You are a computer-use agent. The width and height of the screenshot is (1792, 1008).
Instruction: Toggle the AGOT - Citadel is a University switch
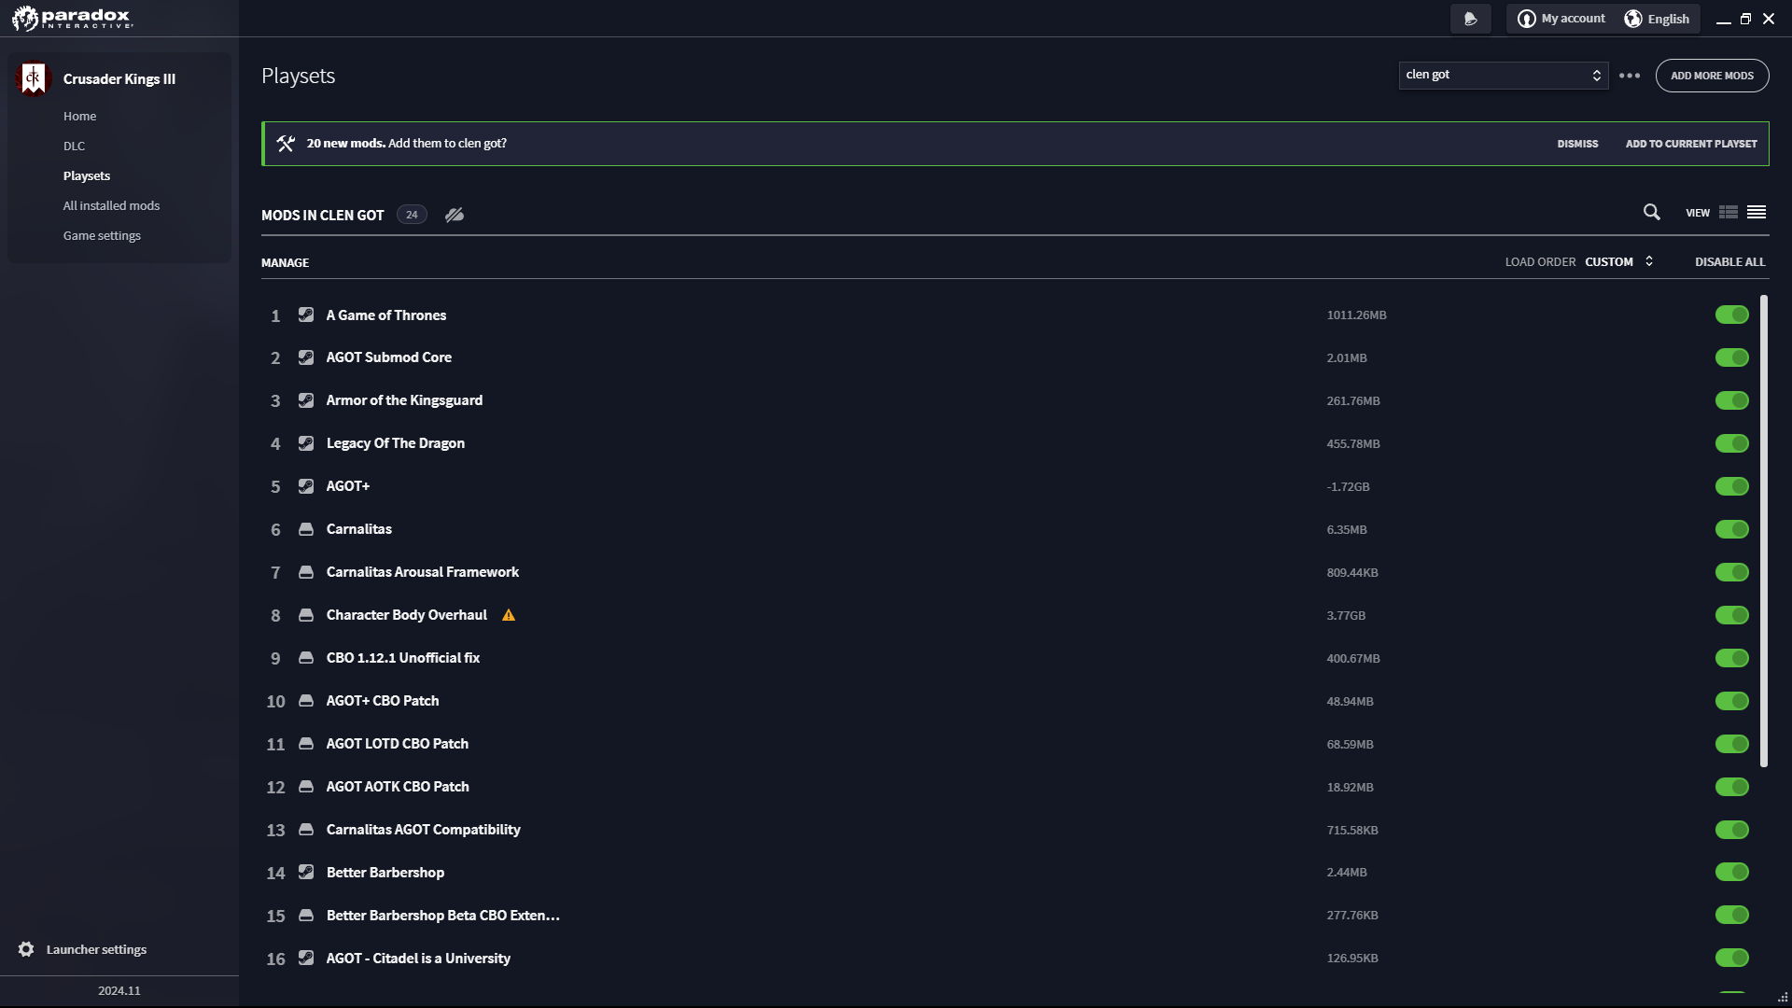coord(1732,959)
